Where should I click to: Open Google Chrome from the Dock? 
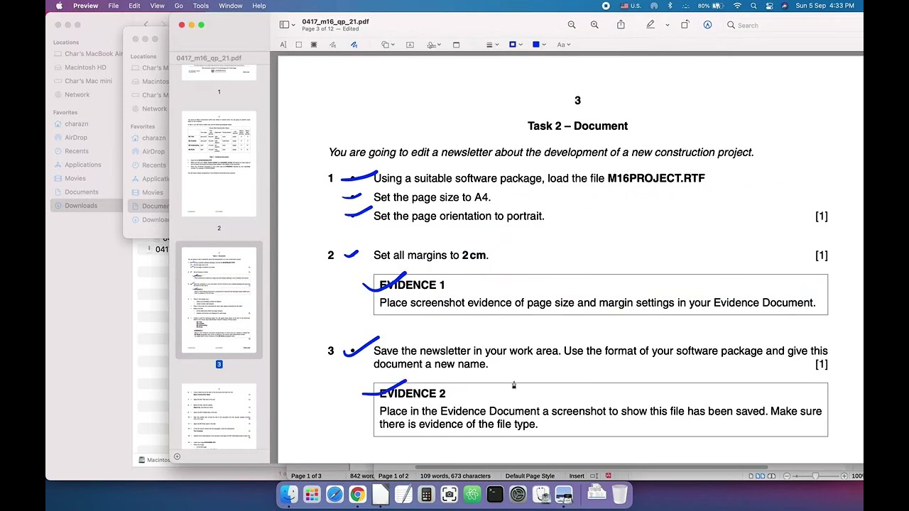point(357,494)
